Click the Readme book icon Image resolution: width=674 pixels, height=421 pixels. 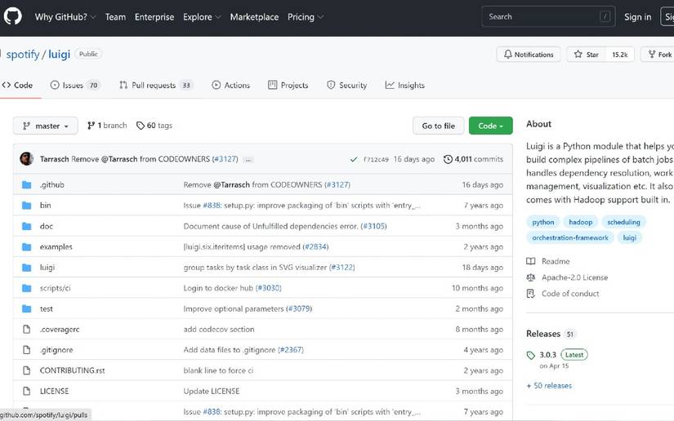pyautogui.click(x=531, y=261)
